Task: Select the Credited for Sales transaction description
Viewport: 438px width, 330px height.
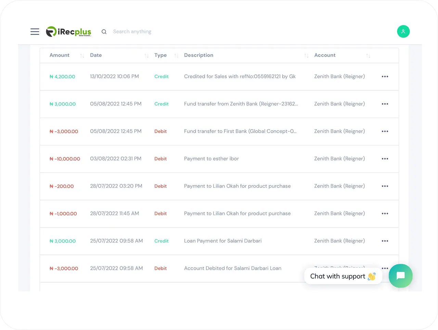Action: 240,77
